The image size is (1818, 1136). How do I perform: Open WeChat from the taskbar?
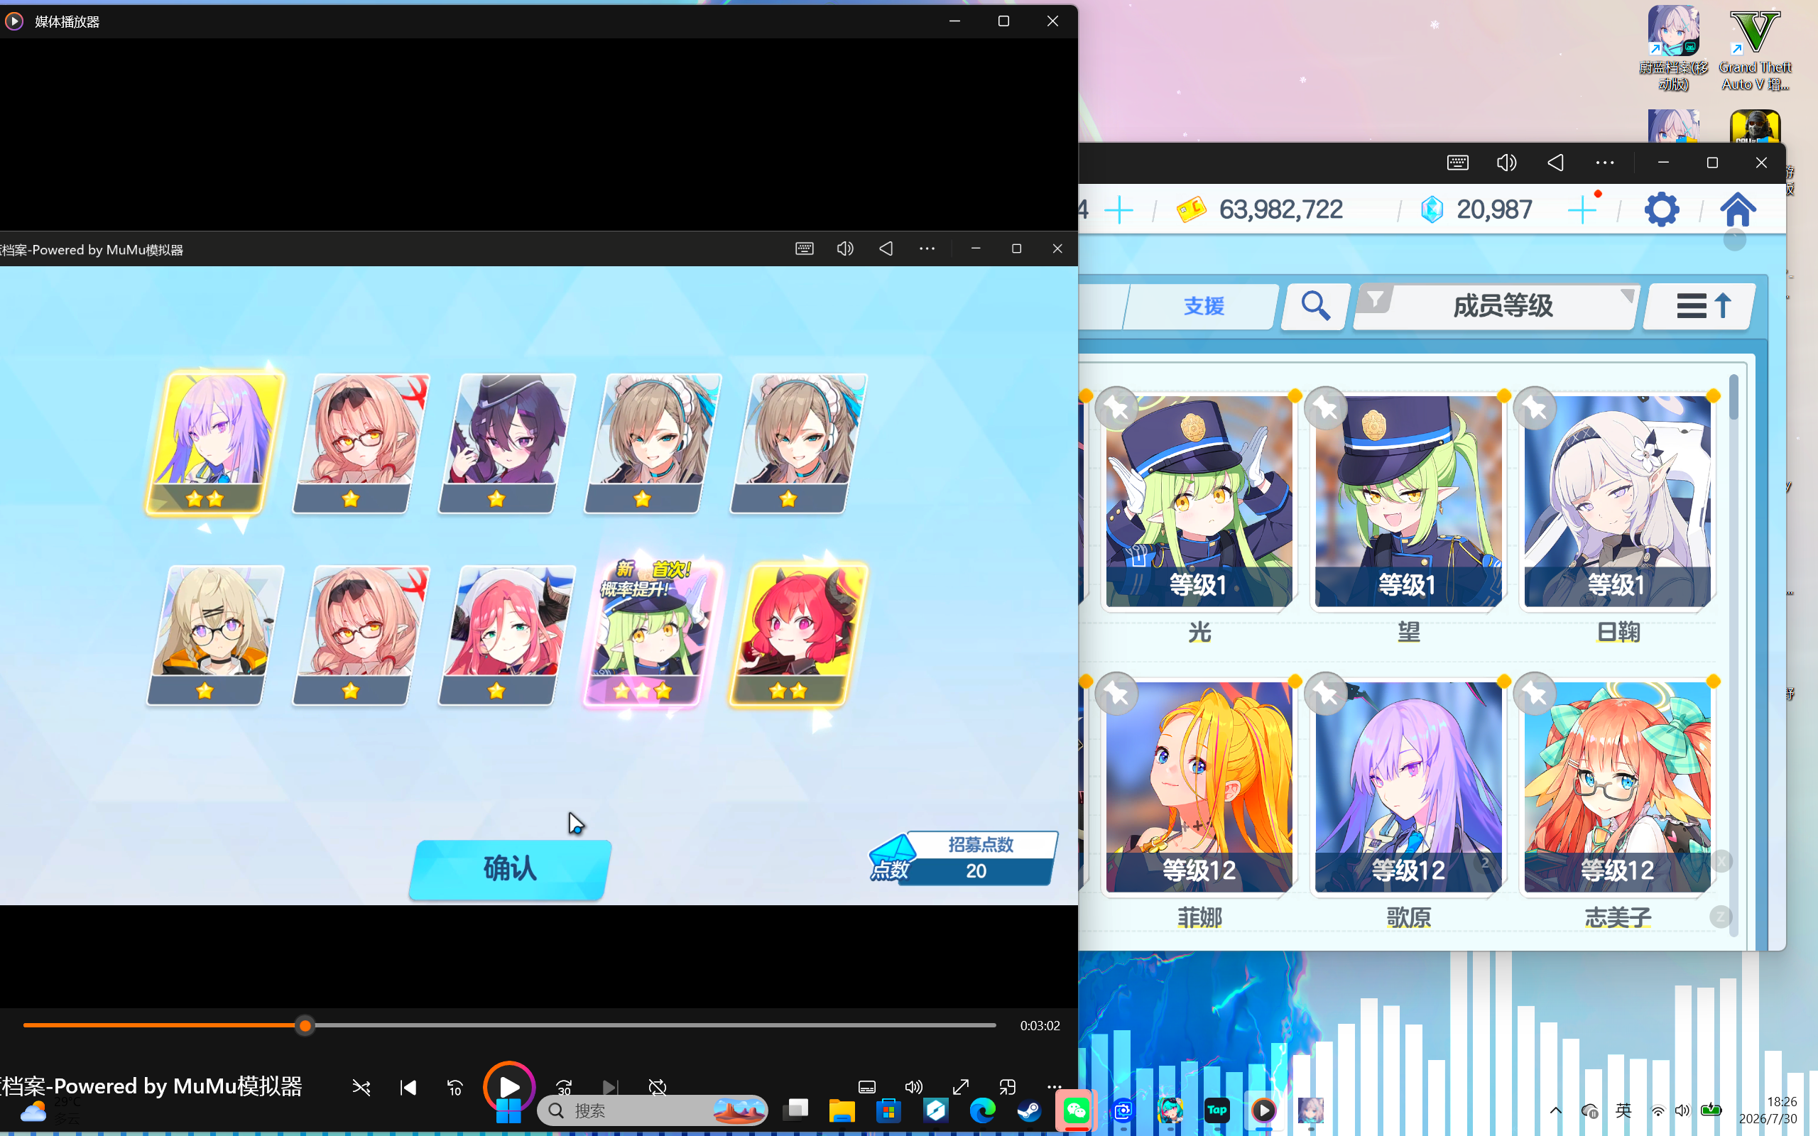point(1076,1110)
